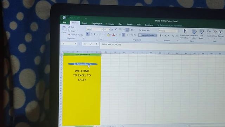Toggle Merge & Center
The width and height of the screenshot is (225, 127).
(147, 35)
